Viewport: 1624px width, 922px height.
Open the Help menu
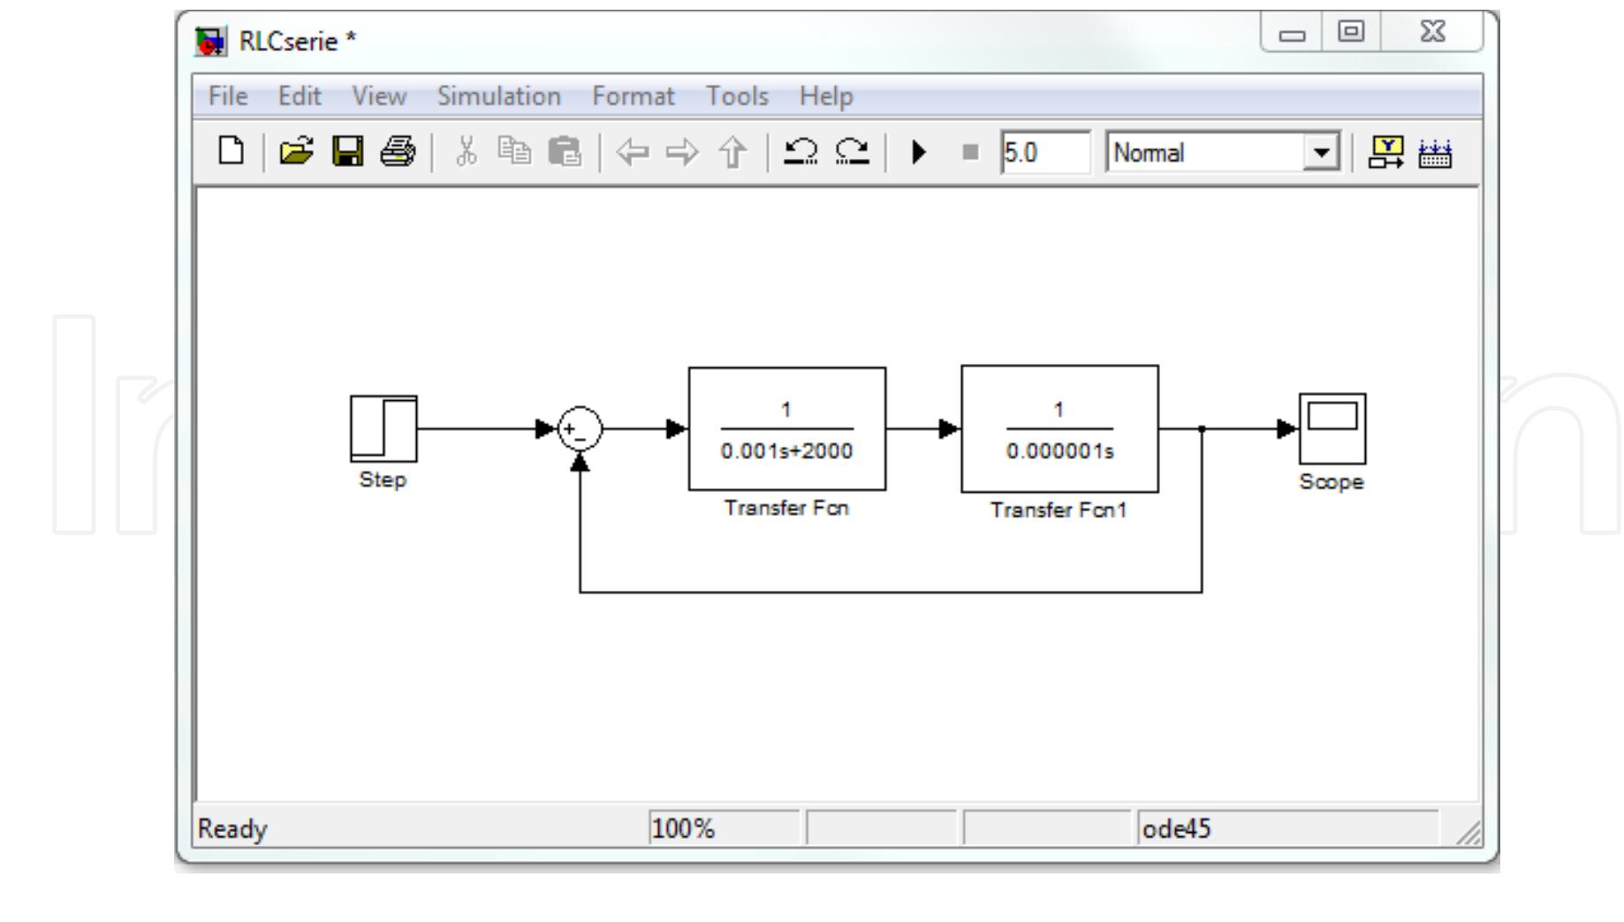826,95
